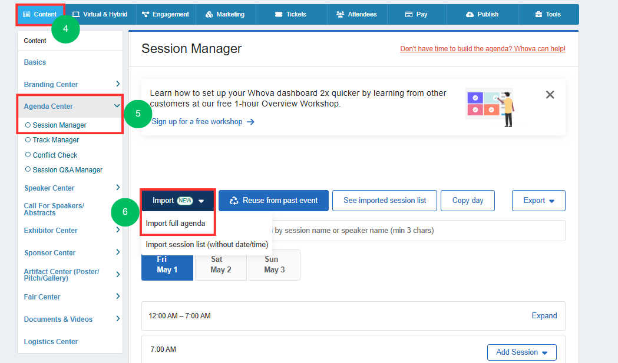Click the Publish cloud icon
Screen dimensions: 618x363
(x=470, y=14)
